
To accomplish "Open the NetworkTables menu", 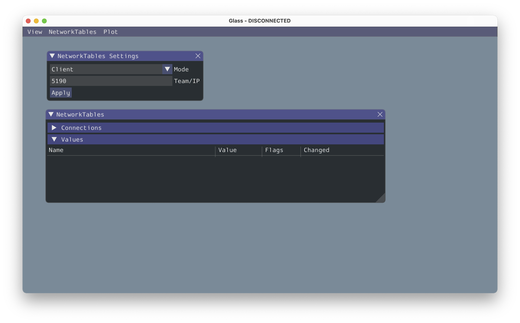I will (72, 32).
